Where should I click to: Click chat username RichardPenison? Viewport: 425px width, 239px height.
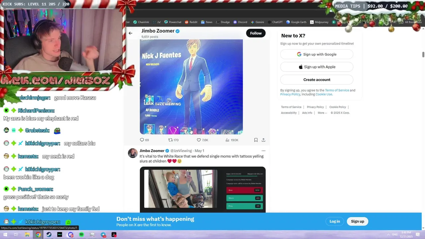tap(36, 111)
